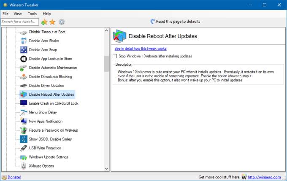
Task: Select Enable Crash on Ctrl+Scroll Lock
Action: 54,103
